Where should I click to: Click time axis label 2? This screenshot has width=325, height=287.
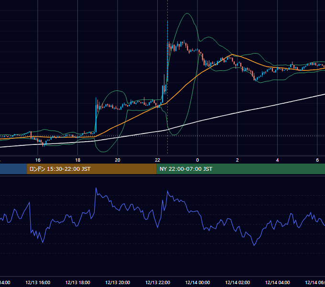tap(238, 160)
